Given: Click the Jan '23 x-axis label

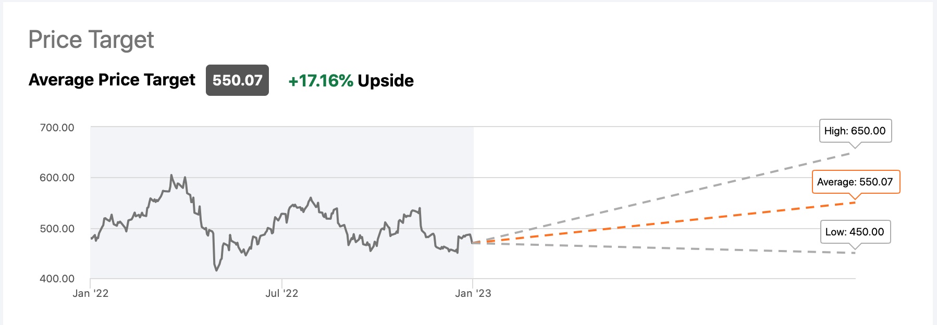Looking at the screenshot, I should point(473,293).
